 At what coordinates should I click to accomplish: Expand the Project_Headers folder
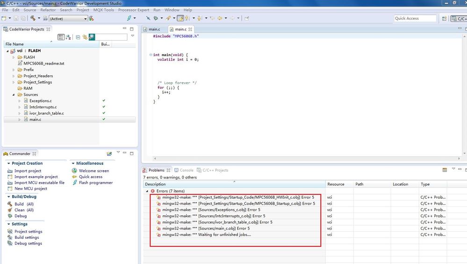(14, 76)
